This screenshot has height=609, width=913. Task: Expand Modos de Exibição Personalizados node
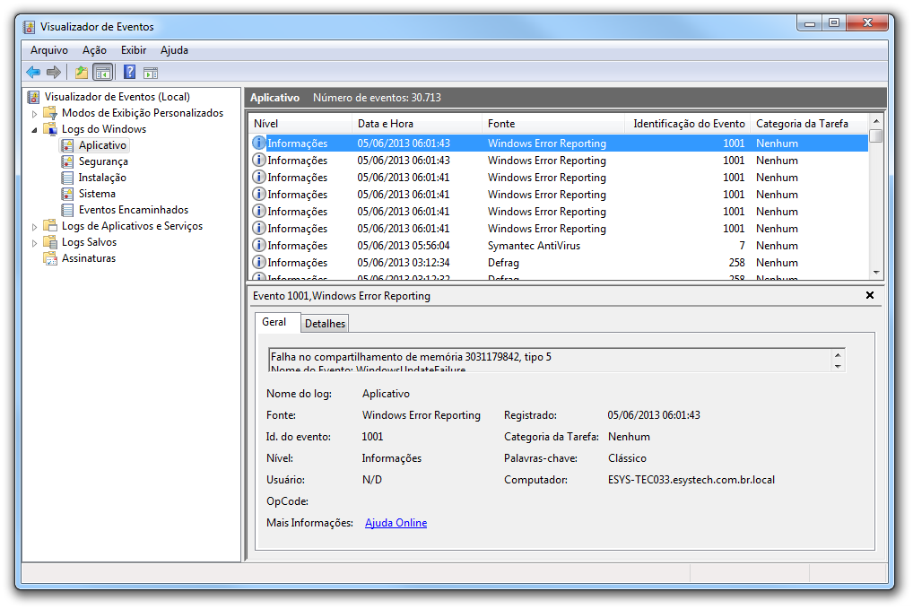tap(34, 114)
